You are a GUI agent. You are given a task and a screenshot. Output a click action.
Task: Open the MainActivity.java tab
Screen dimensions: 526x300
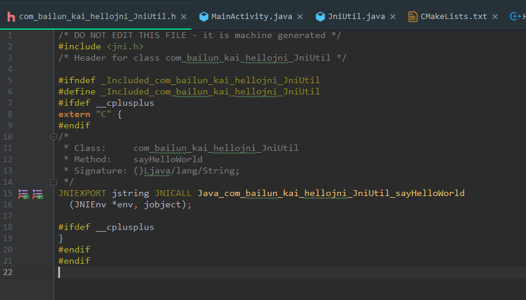tap(251, 17)
